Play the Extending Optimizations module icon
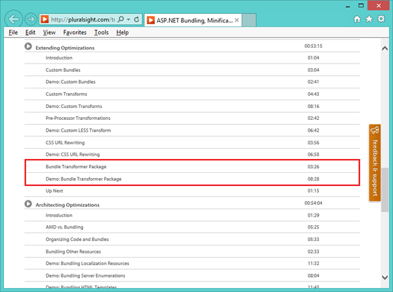 [x=28, y=46]
